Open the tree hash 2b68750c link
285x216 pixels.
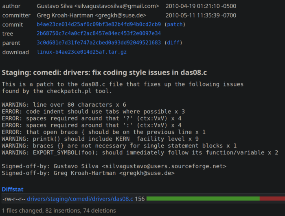pyautogui.click(x=99, y=33)
